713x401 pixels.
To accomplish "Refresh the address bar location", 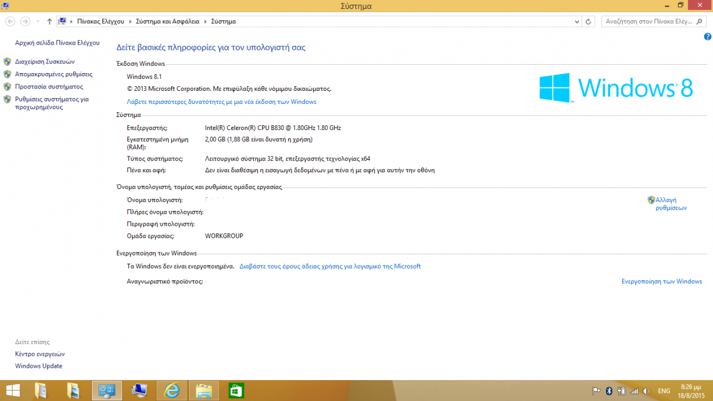I will coord(588,21).
